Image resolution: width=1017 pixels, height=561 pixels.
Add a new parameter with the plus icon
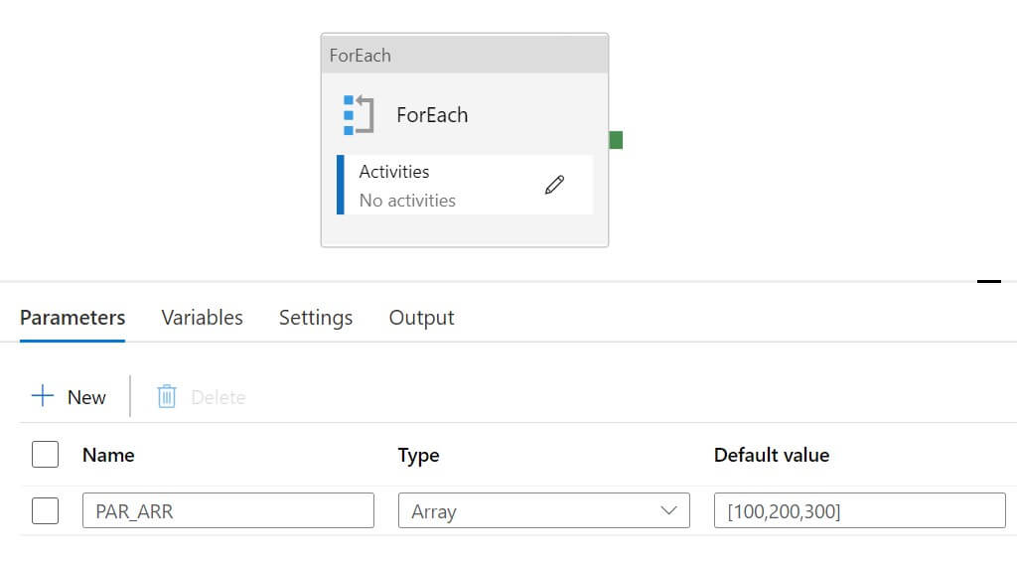coord(43,397)
